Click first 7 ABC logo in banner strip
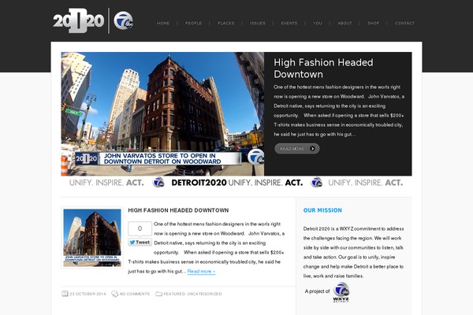 pos(158,183)
